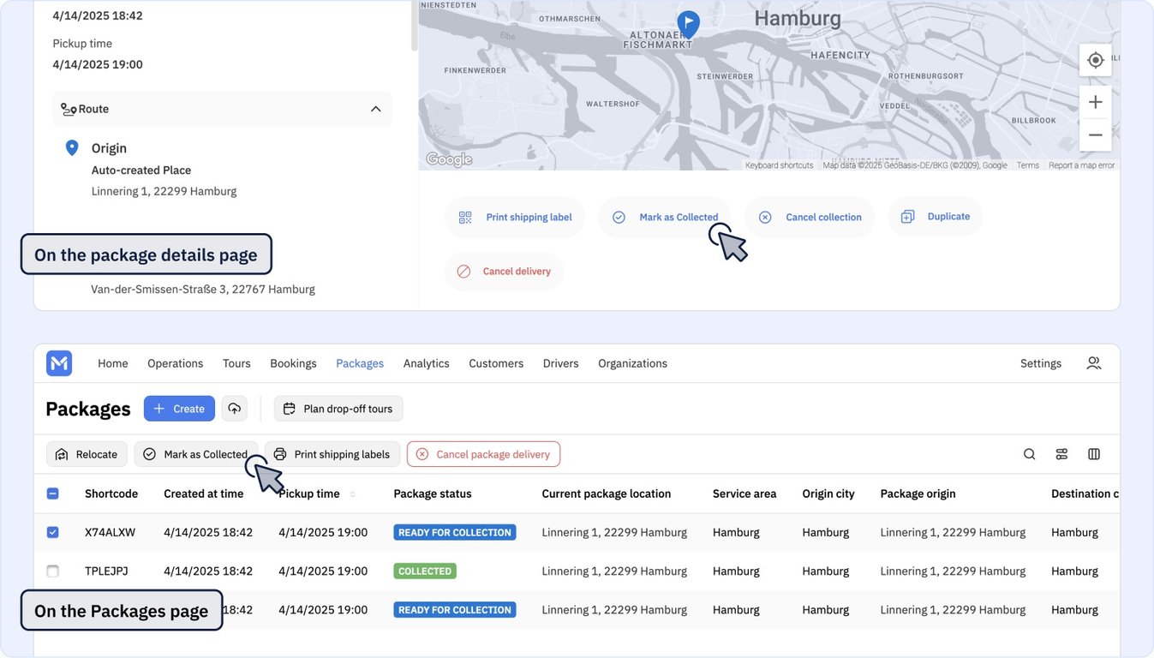The width and height of the screenshot is (1154, 658).
Task: Click shortcode TPLEJPJ
Action: pyautogui.click(x=106, y=571)
